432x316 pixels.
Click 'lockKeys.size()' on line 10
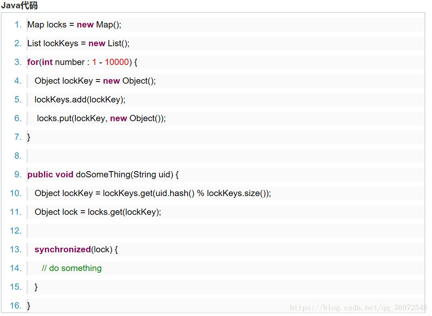237,193
